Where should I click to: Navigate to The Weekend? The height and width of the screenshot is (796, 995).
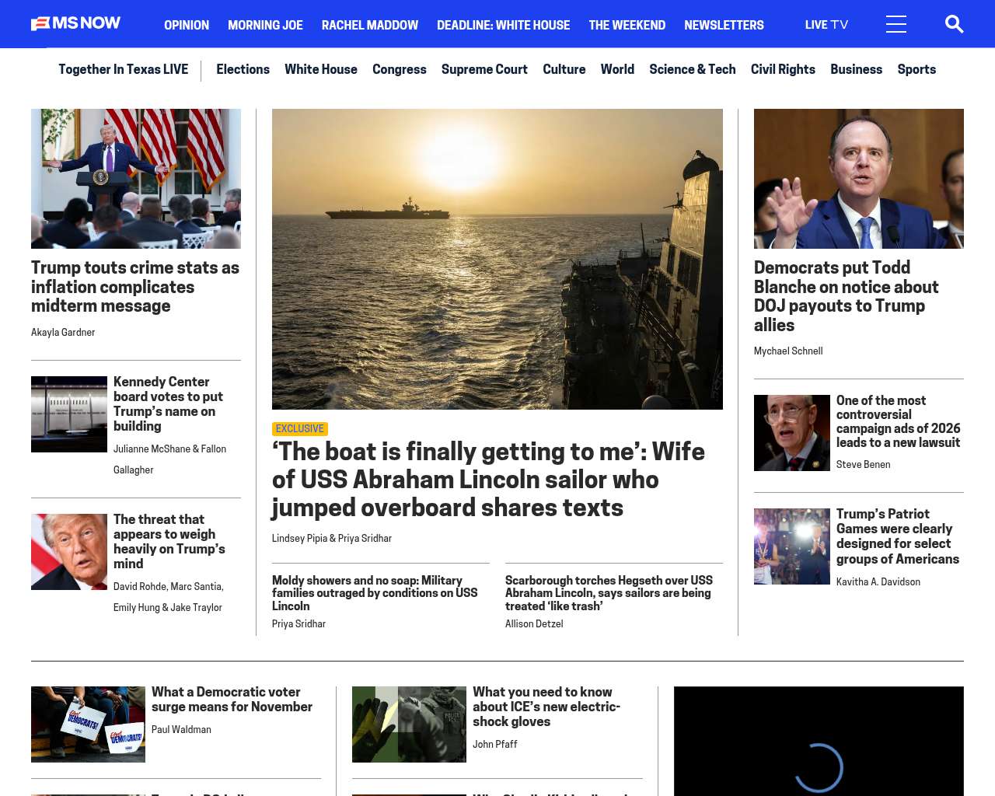[627, 25]
